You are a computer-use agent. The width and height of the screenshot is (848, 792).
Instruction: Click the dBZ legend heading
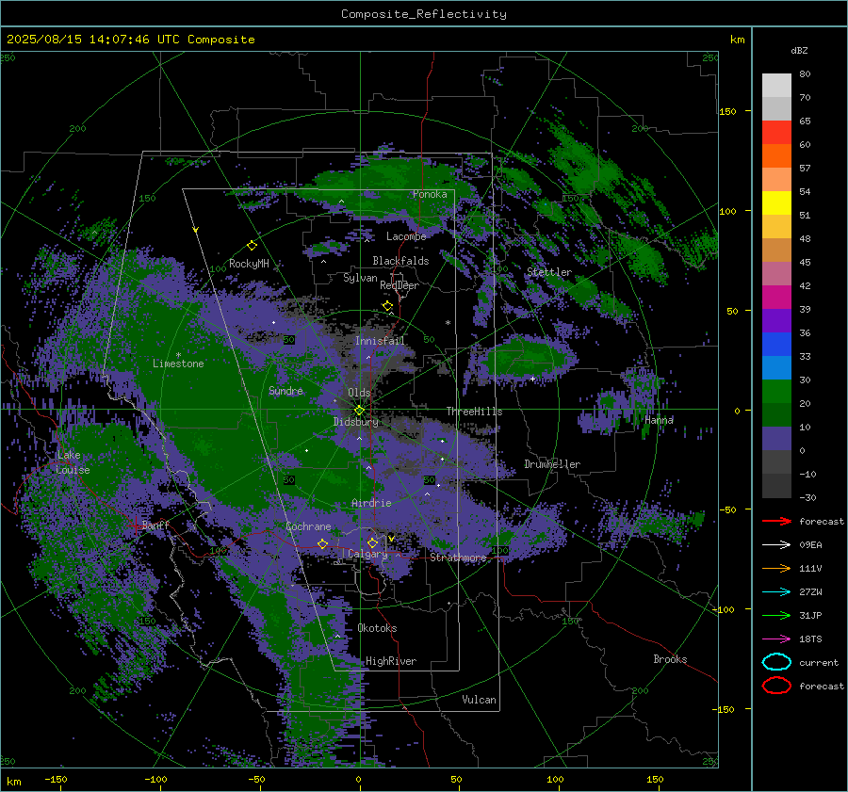click(x=799, y=50)
